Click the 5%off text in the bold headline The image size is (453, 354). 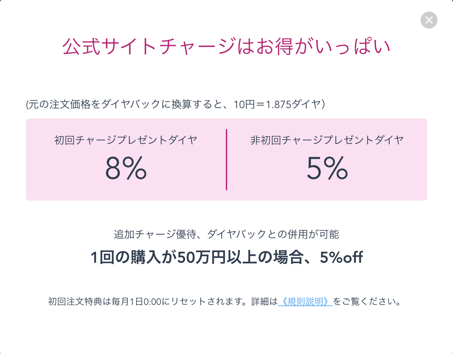[x=341, y=258]
